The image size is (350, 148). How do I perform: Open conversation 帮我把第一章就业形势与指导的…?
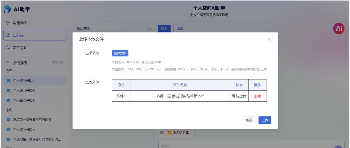pyautogui.click(x=37, y=139)
